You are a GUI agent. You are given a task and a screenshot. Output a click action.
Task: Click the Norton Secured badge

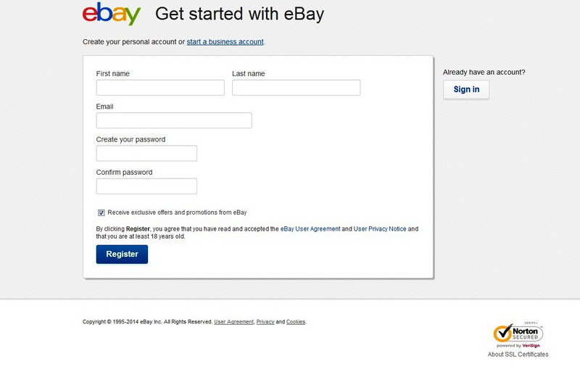[518, 335]
